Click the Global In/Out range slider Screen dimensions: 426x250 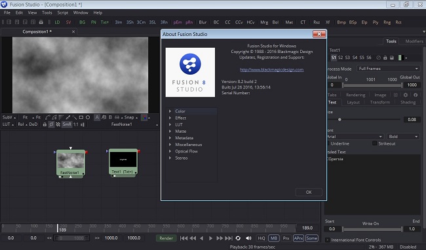[372, 85]
